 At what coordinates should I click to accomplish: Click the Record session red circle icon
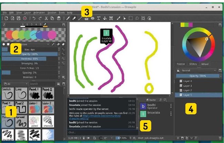coord(25,18)
